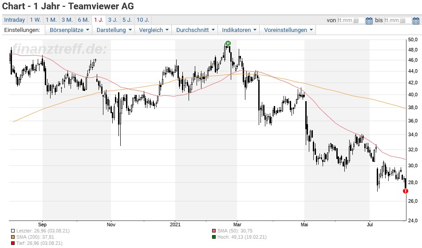Select the 1 W. timeframe tab
The image size is (422, 248).
tap(35, 20)
